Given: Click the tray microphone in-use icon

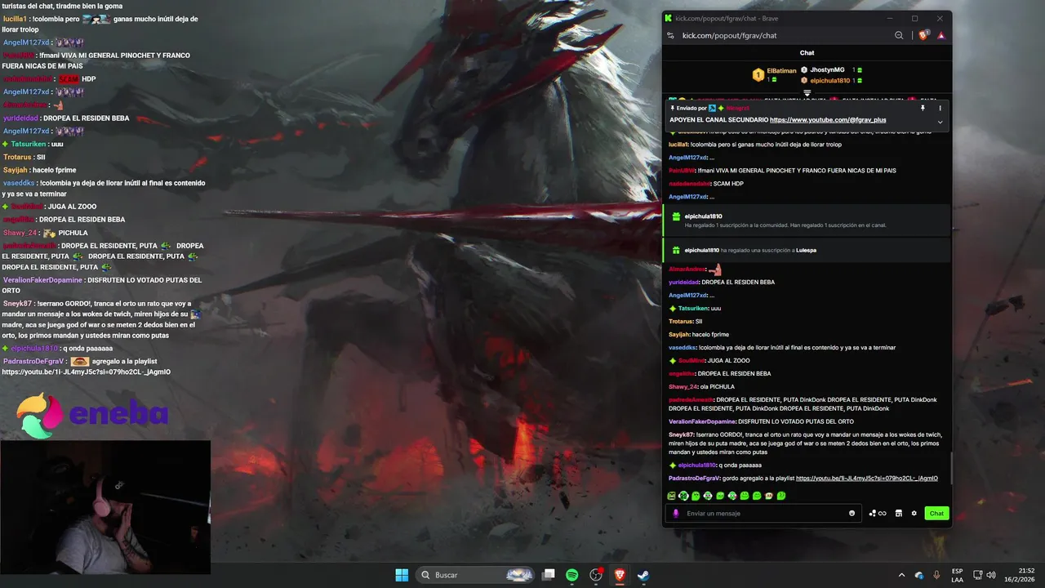Looking at the screenshot, I should coord(936,575).
